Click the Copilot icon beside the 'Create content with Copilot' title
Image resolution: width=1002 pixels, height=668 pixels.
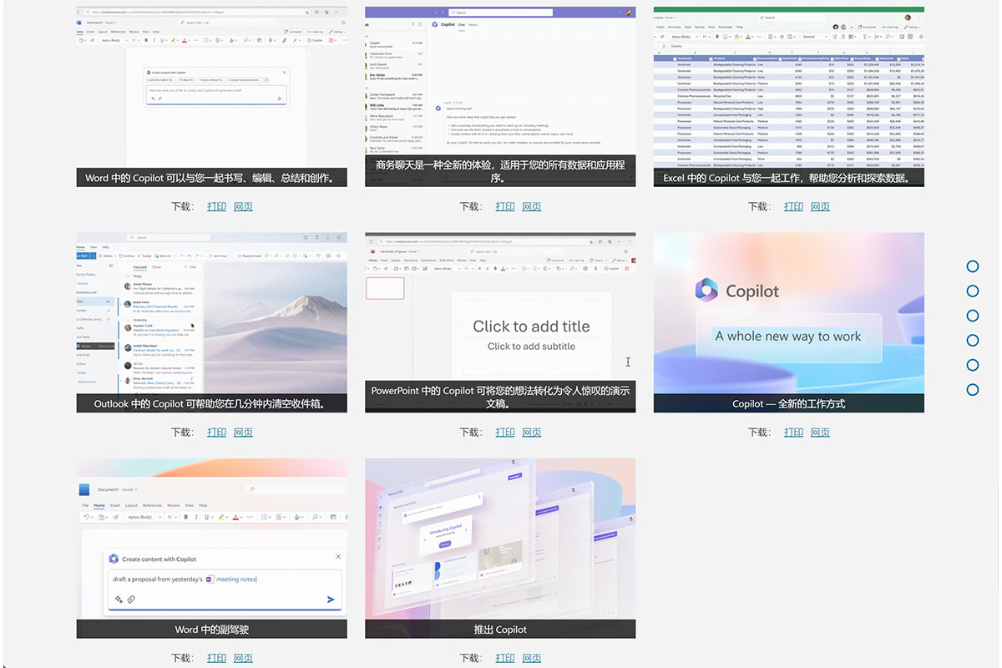tap(114, 559)
